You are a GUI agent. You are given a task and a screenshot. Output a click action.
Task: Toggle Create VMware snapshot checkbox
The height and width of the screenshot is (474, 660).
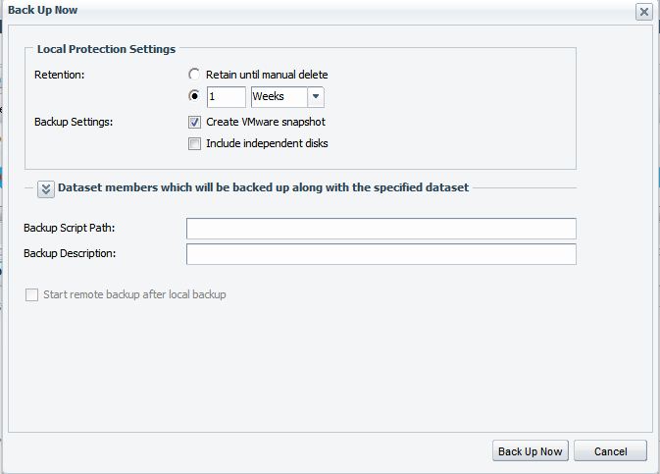click(x=194, y=123)
